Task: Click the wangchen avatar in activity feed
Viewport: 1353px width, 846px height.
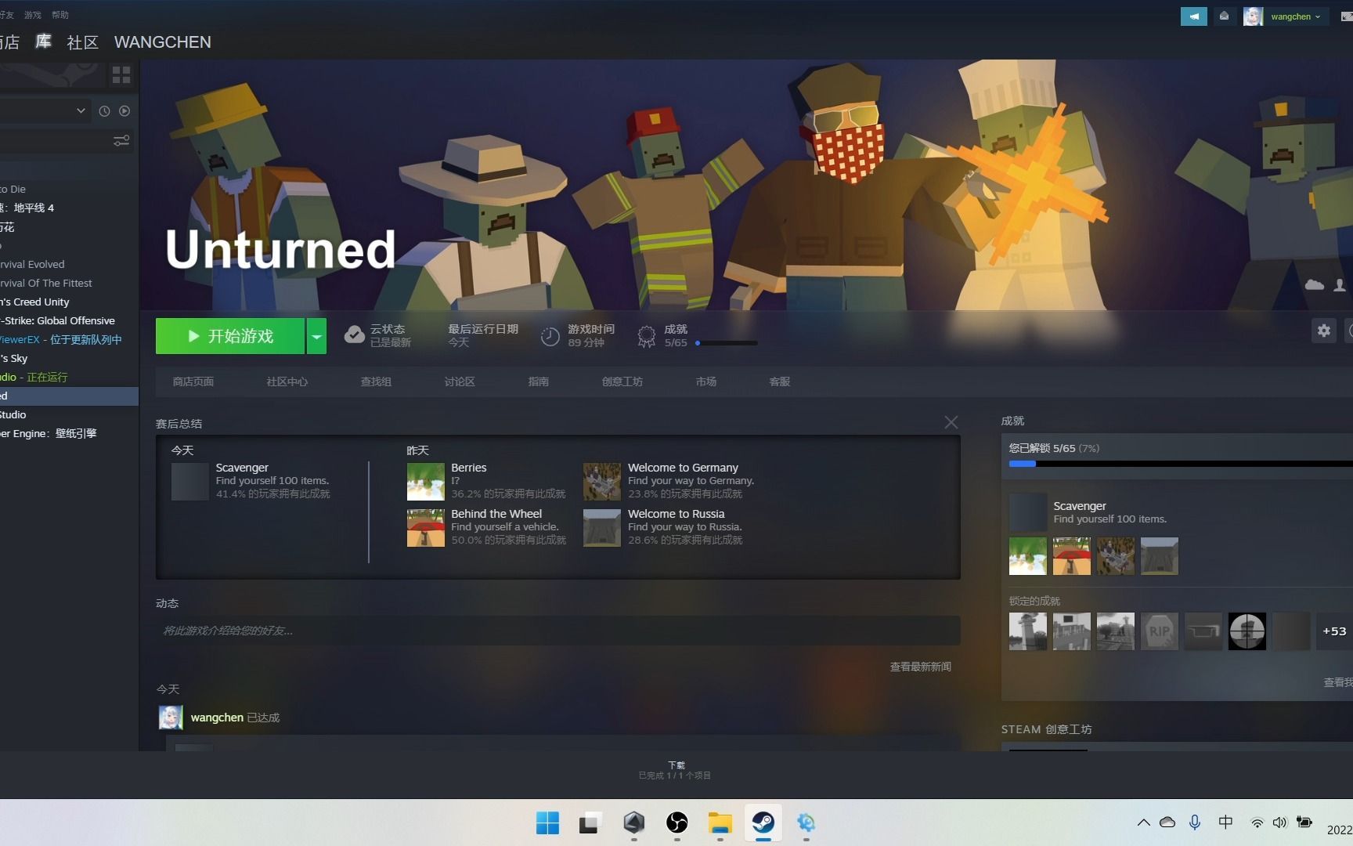Action: (171, 718)
